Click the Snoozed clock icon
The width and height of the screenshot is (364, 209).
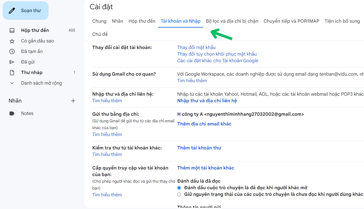pyautogui.click(x=12, y=51)
